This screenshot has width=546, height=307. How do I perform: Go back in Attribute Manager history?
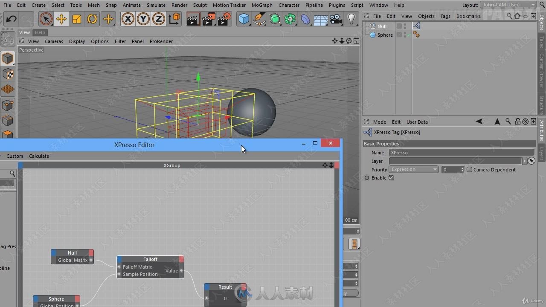pyautogui.click(x=479, y=122)
